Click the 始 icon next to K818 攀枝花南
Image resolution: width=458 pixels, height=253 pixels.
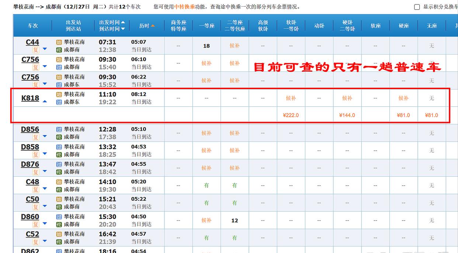(59, 94)
